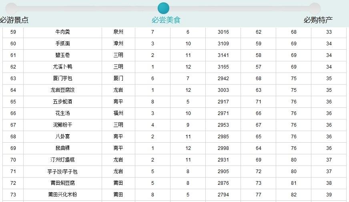
Task: Open the 必游景点 tab label
Action: click(x=14, y=20)
